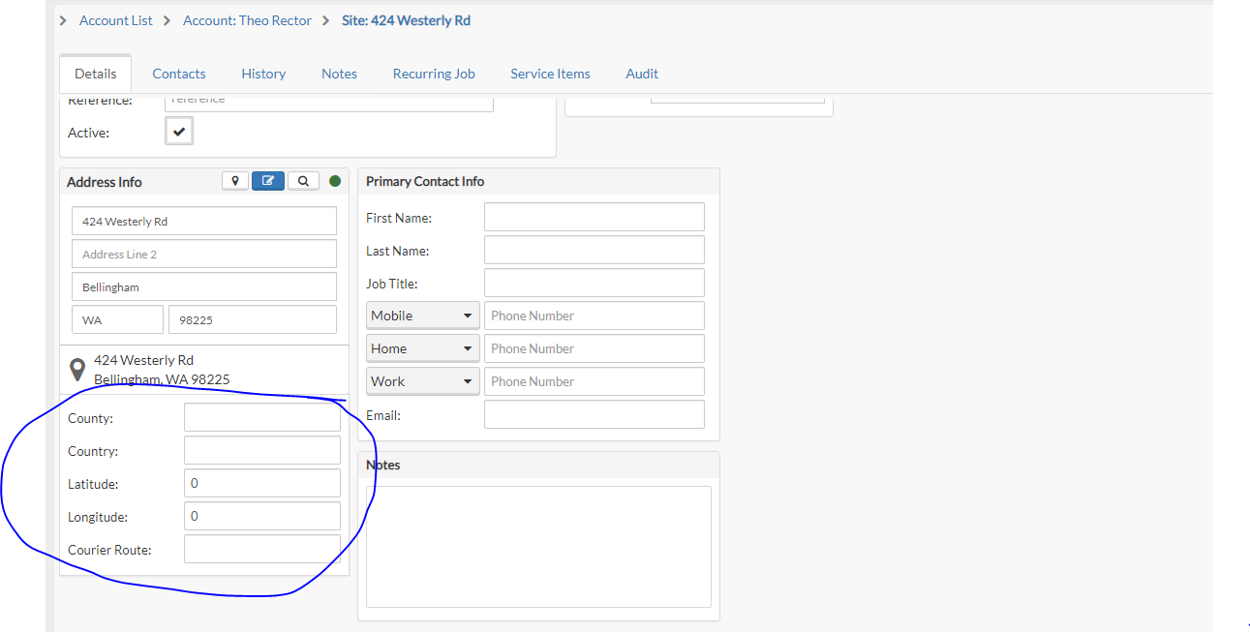Toggle the blue edit button off
Screen dimensions: 1250x632
267,180
